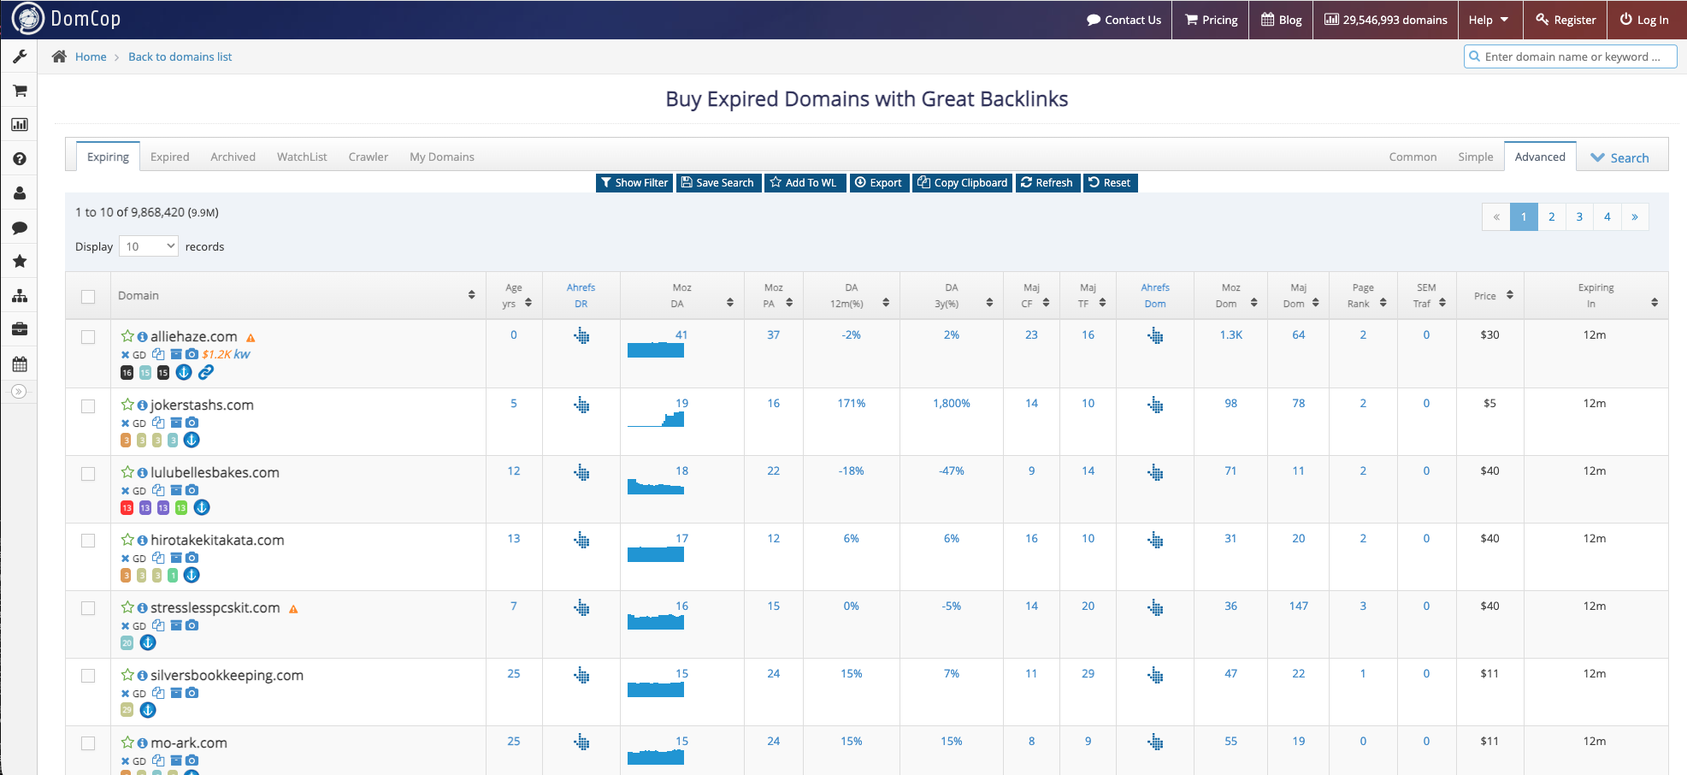1687x775 pixels.
Task: Expand the Help menu in the top bar
Action: pos(1489,20)
